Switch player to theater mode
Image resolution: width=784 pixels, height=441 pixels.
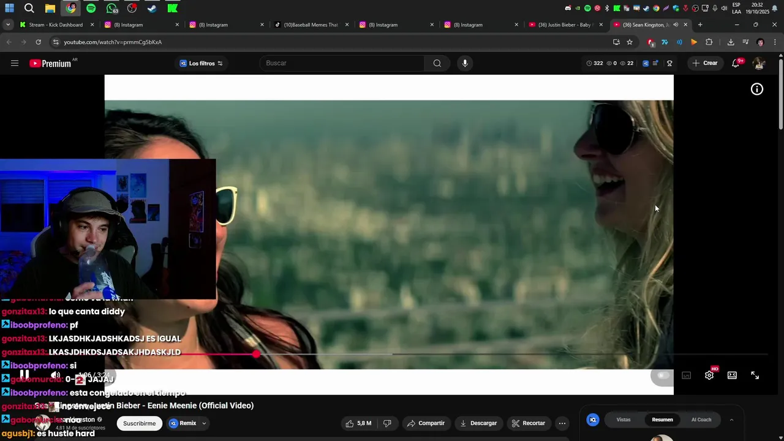click(732, 375)
